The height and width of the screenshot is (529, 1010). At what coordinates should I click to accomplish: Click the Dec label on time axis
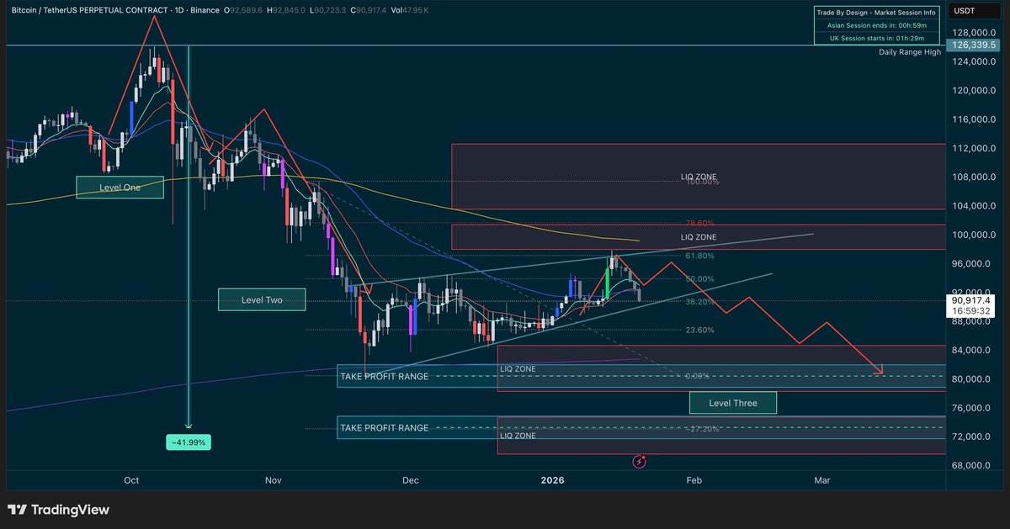[410, 480]
